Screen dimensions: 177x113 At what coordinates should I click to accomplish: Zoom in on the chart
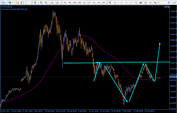click(41, 3)
